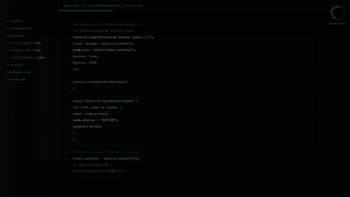Click the endpoint 'wss://vibe.internal' line
The height and width of the screenshot is (197, 350).
104,50
